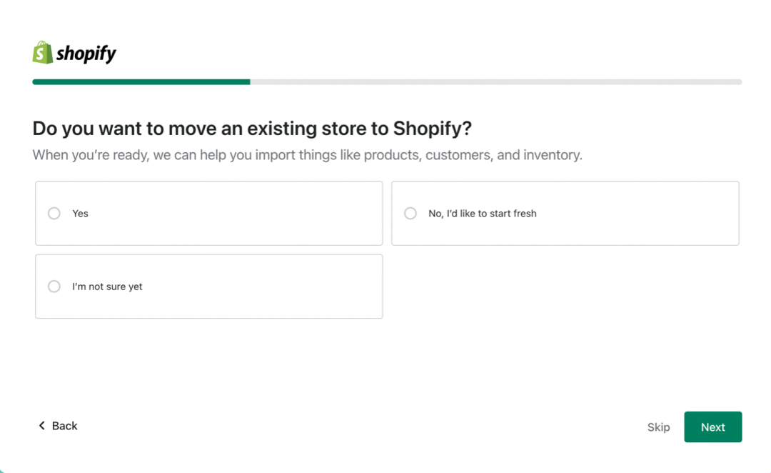The height and width of the screenshot is (473, 771).
Task: Choose the "I'm not sure yet" radio button
Action: [54, 286]
